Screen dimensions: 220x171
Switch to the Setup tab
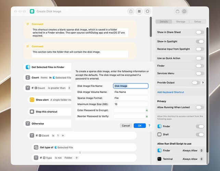click(197, 22)
